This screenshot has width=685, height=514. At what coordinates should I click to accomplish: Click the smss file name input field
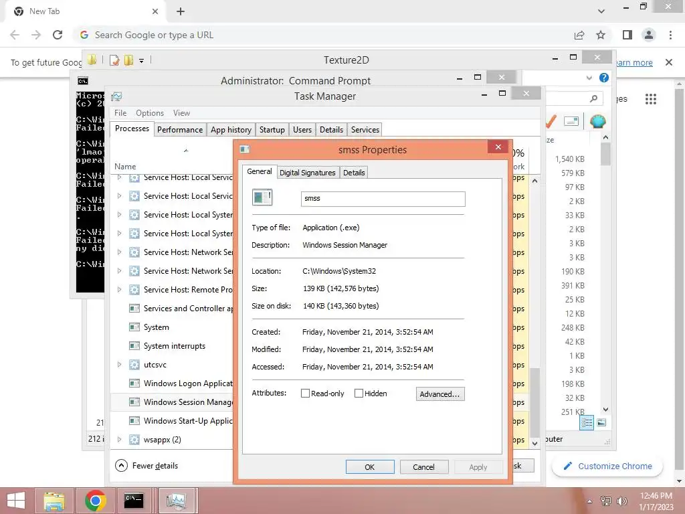coord(383,199)
